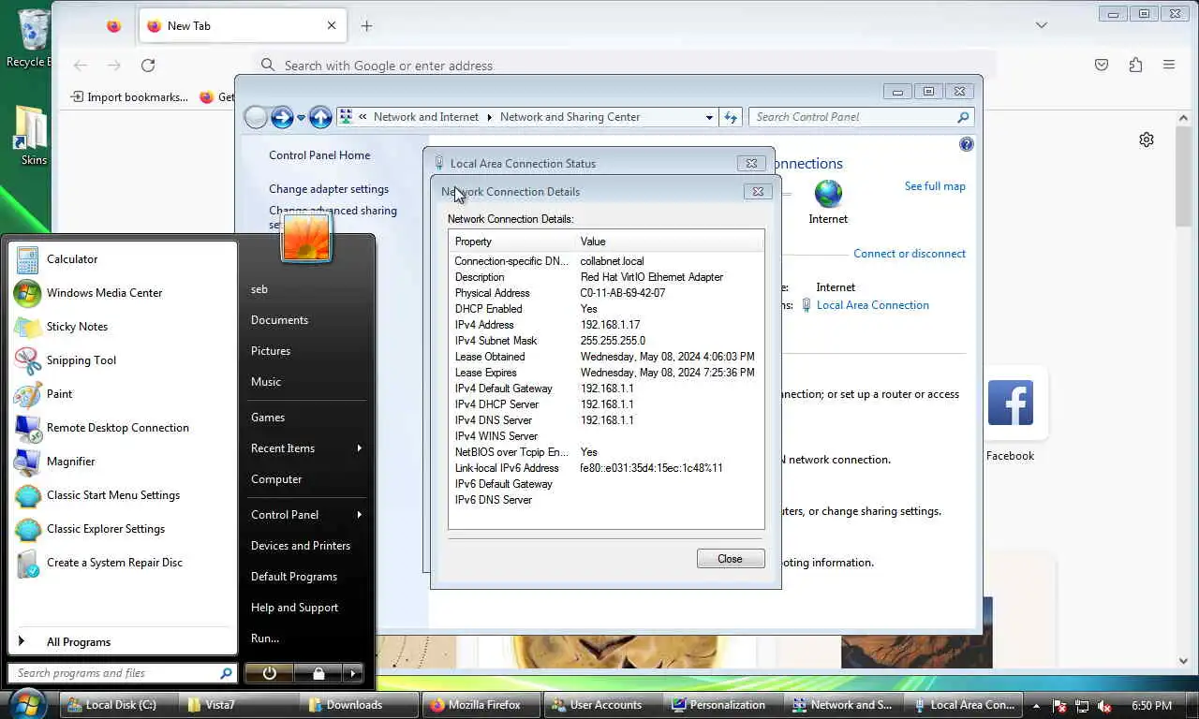The width and height of the screenshot is (1199, 719).
Task: Click the Recycle Bin desktop icon
Action: [32, 37]
